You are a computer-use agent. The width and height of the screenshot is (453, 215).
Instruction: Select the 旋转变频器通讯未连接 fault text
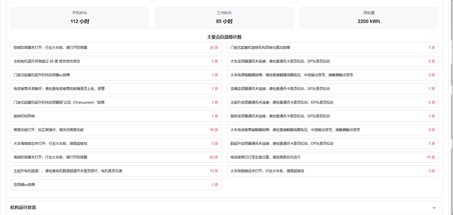point(280,116)
